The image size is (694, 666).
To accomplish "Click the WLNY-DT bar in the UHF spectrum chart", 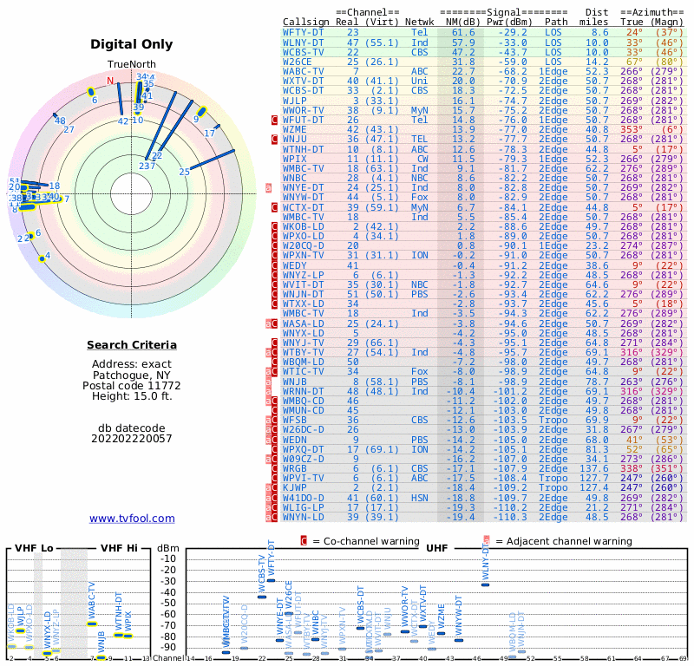I will (486, 584).
